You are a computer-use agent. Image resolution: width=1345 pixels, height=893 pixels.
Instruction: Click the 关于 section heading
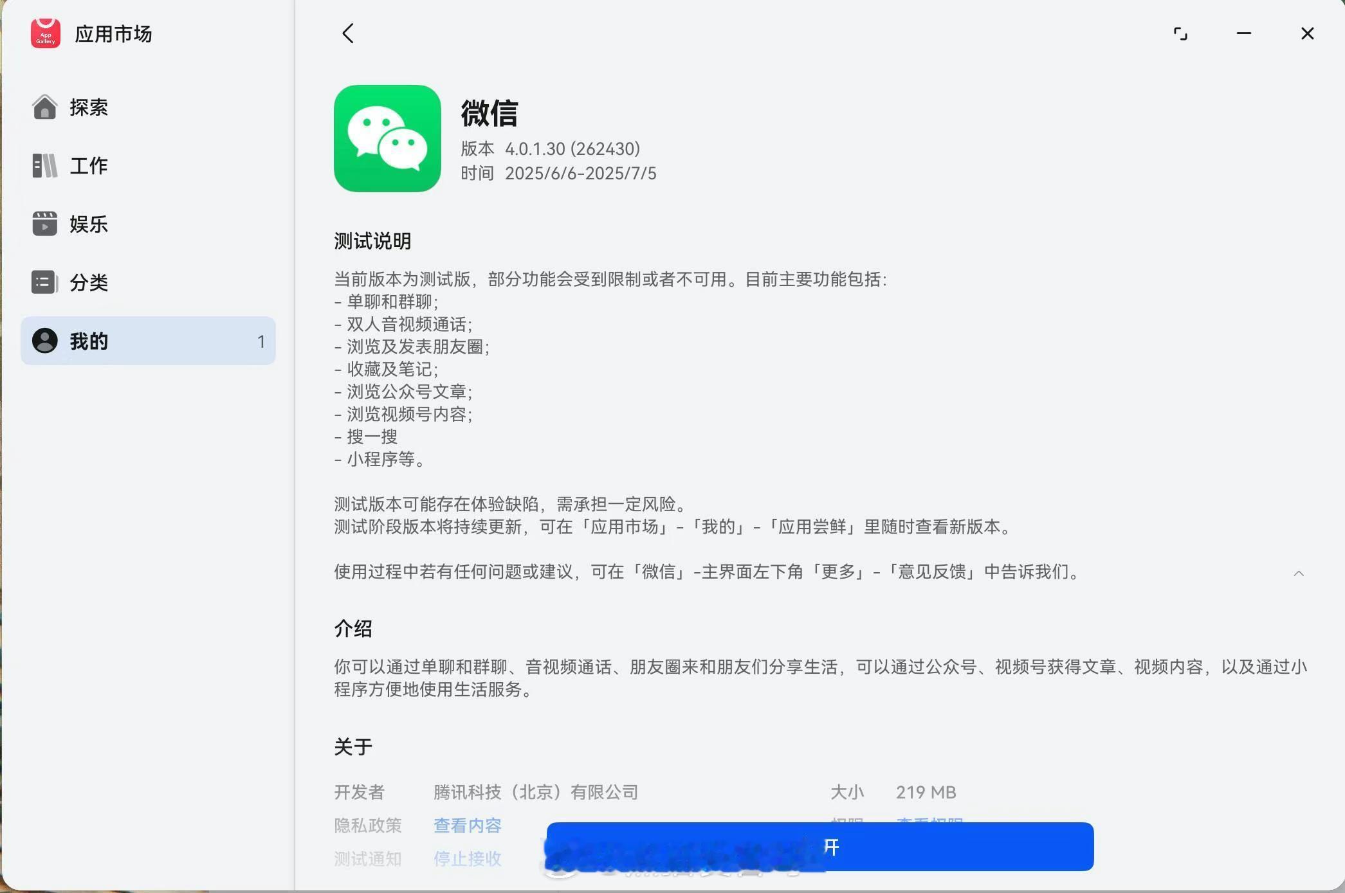pyautogui.click(x=353, y=746)
